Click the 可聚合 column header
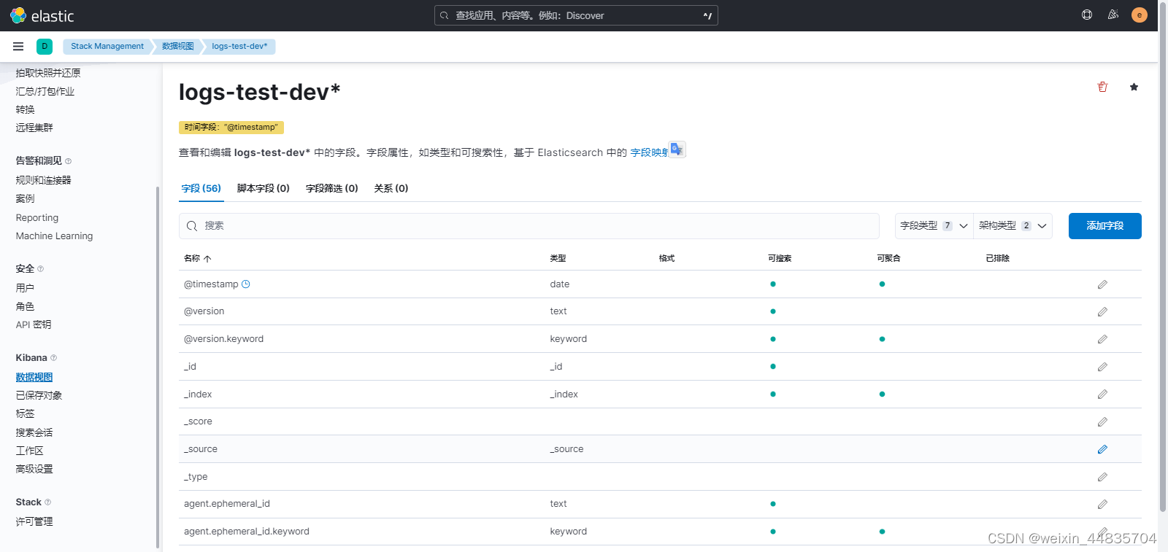1168x552 pixels. tap(888, 258)
